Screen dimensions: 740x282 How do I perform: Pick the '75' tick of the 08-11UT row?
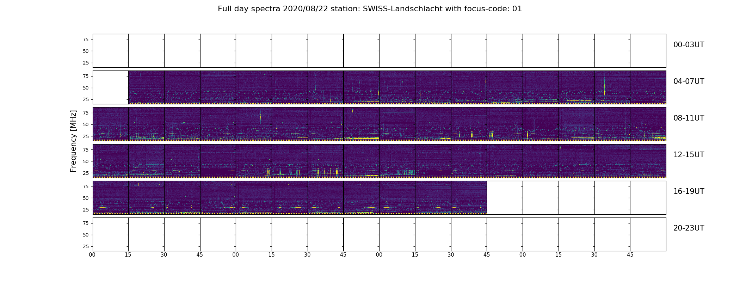(x=86, y=113)
